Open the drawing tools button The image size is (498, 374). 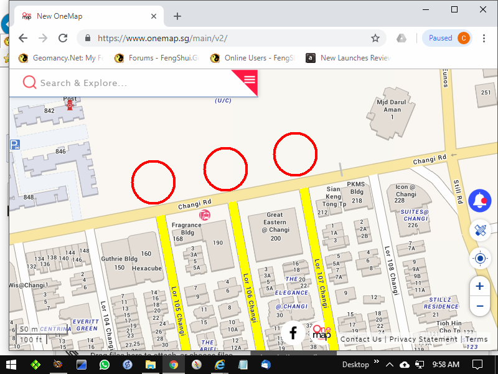tap(480, 230)
